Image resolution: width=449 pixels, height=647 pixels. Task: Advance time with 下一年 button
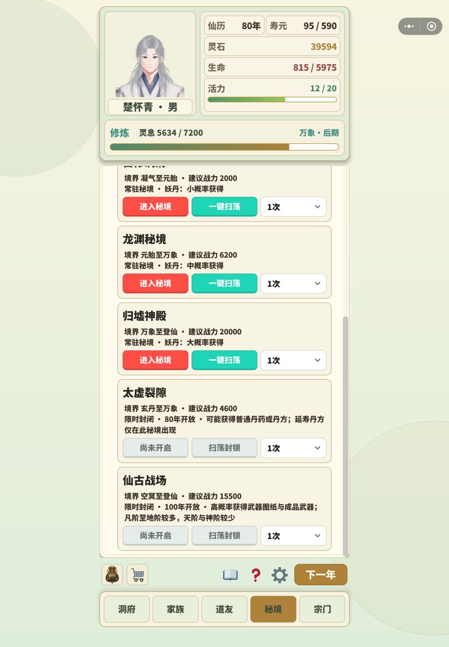coord(321,575)
